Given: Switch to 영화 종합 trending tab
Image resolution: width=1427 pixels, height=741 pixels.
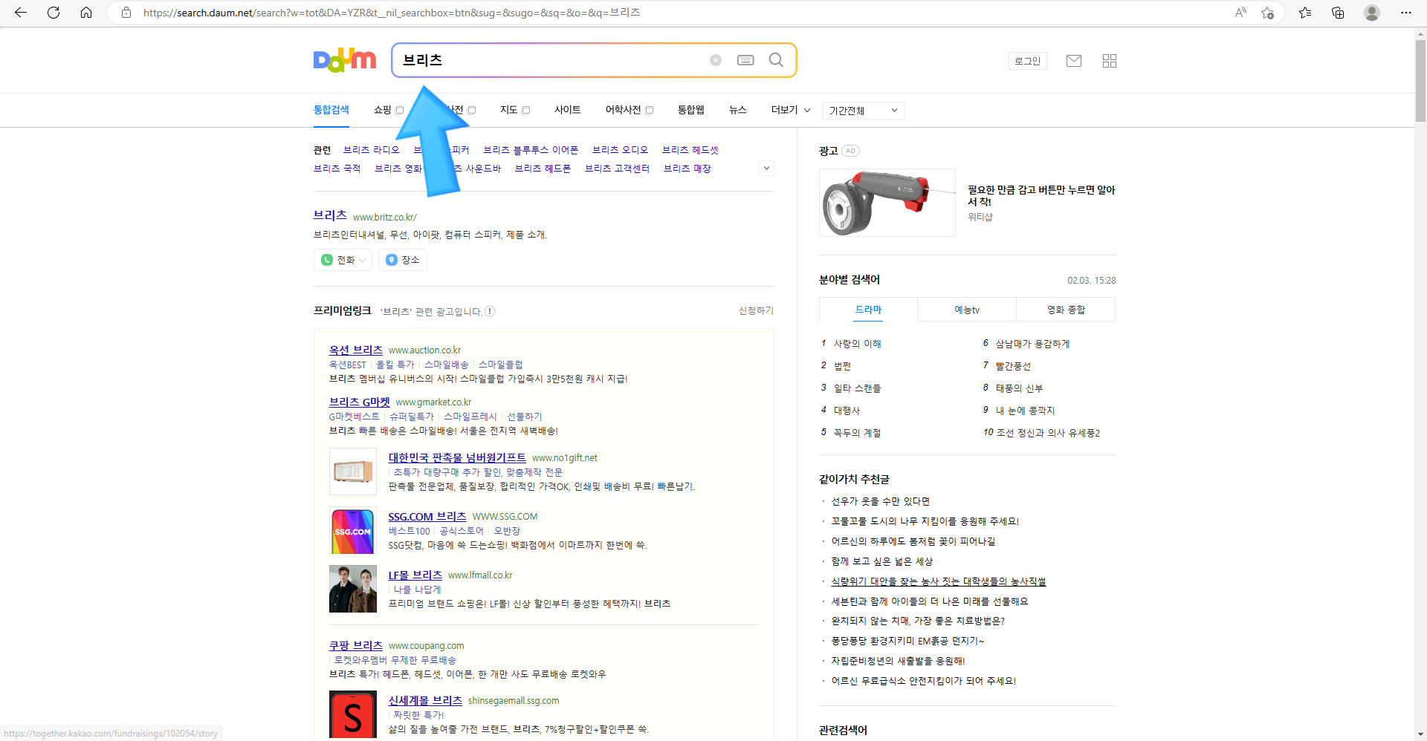Looking at the screenshot, I should (x=1066, y=310).
